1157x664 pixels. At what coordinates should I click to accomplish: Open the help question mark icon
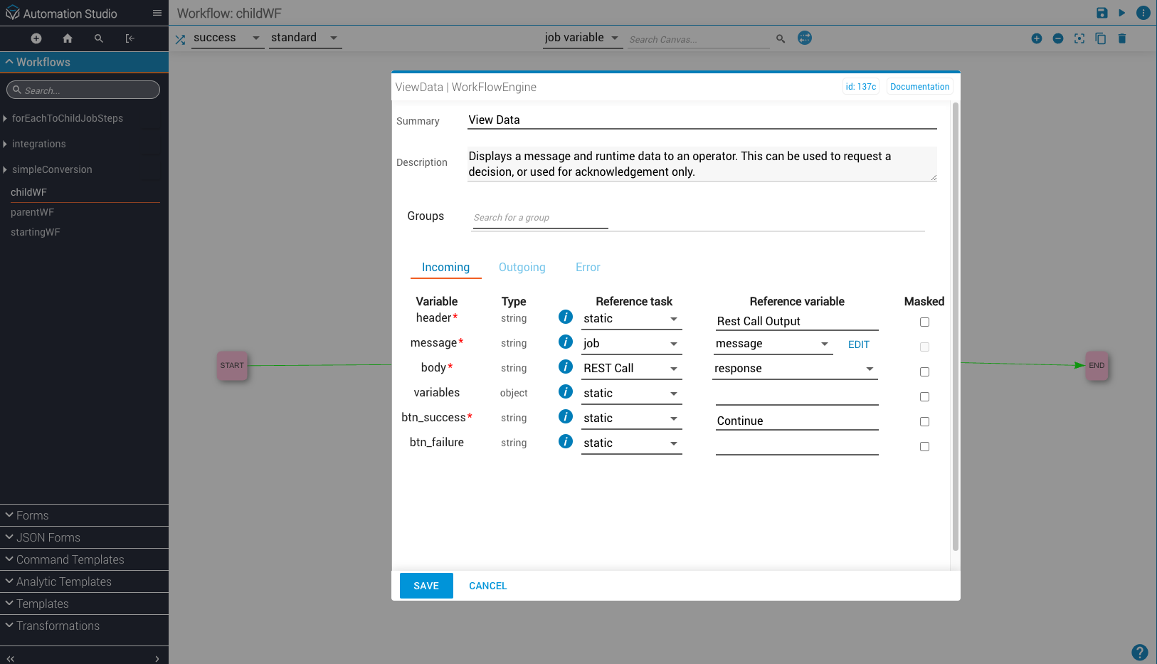point(1139,652)
